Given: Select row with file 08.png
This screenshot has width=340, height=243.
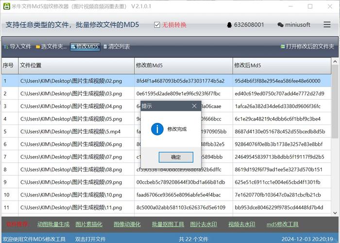Looking at the screenshot, I should pos(166,170).
